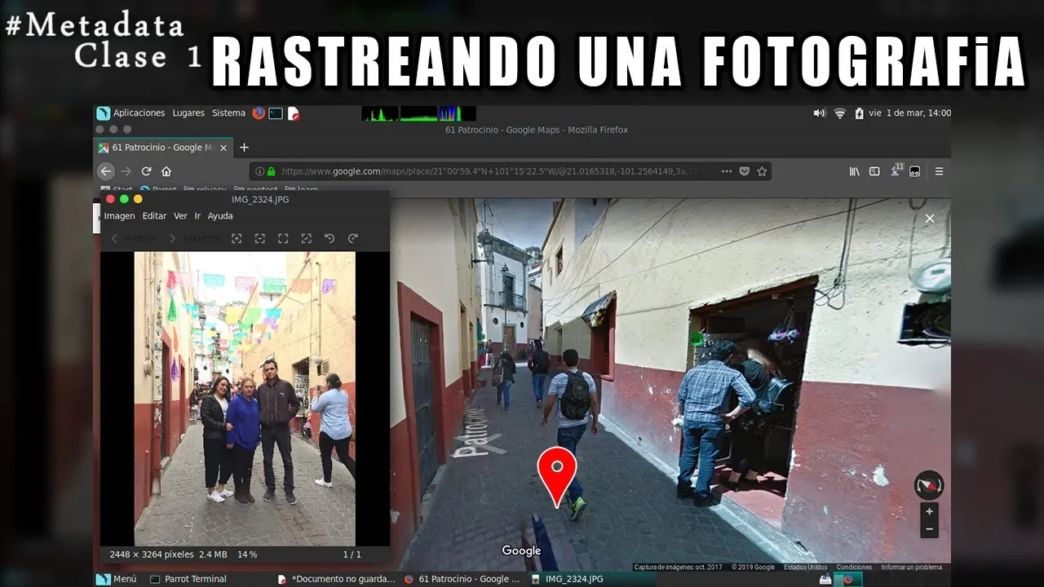Launch the terminal from top panel icon
This screenshot has height=587, width=1044.
(276, 113)
